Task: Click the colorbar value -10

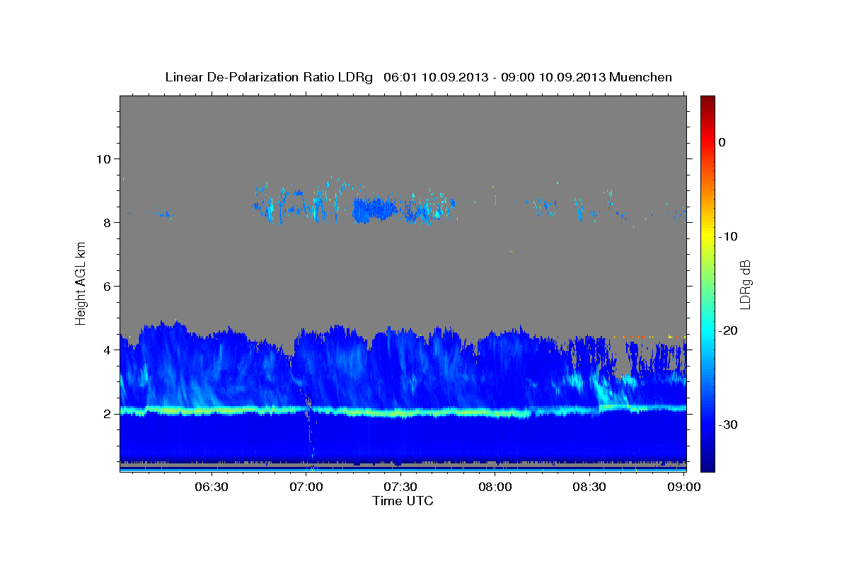Action: click(728, 236)
